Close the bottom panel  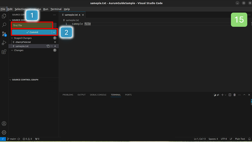(249, 95)
